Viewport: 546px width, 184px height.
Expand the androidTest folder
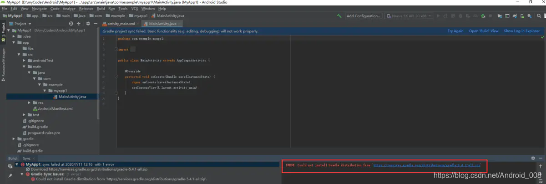tap(24, 60)
